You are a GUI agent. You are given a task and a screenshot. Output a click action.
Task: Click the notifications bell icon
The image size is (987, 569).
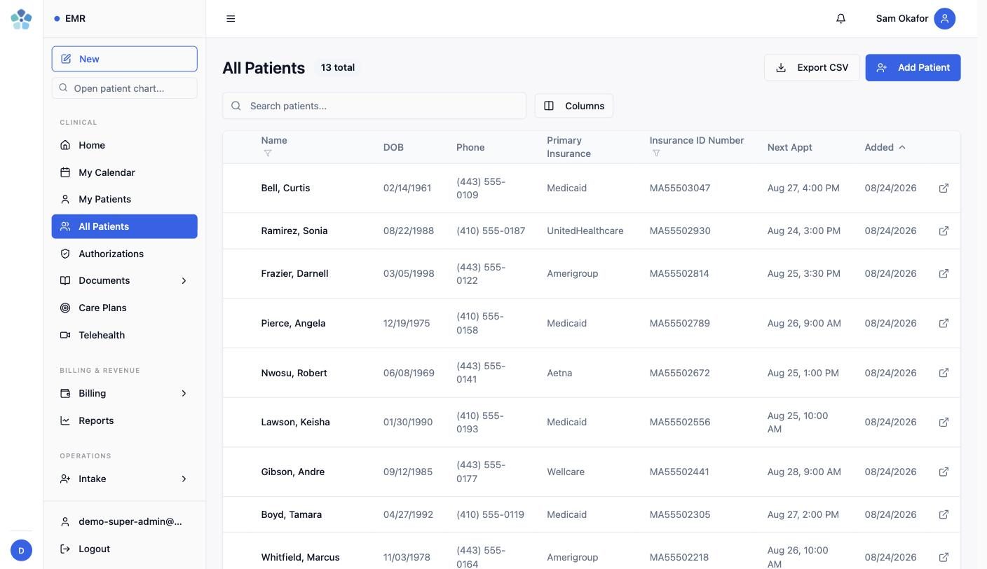point(840,18)
